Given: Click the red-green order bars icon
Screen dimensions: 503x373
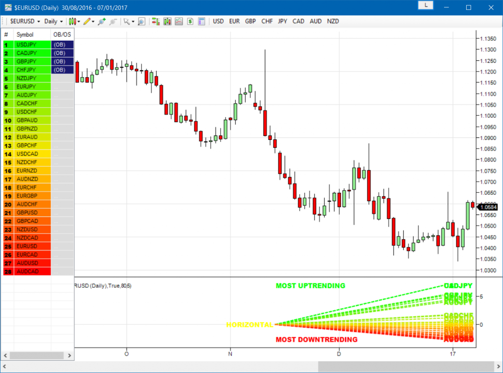Looking at the screenshot, I should tap(156, 22).
